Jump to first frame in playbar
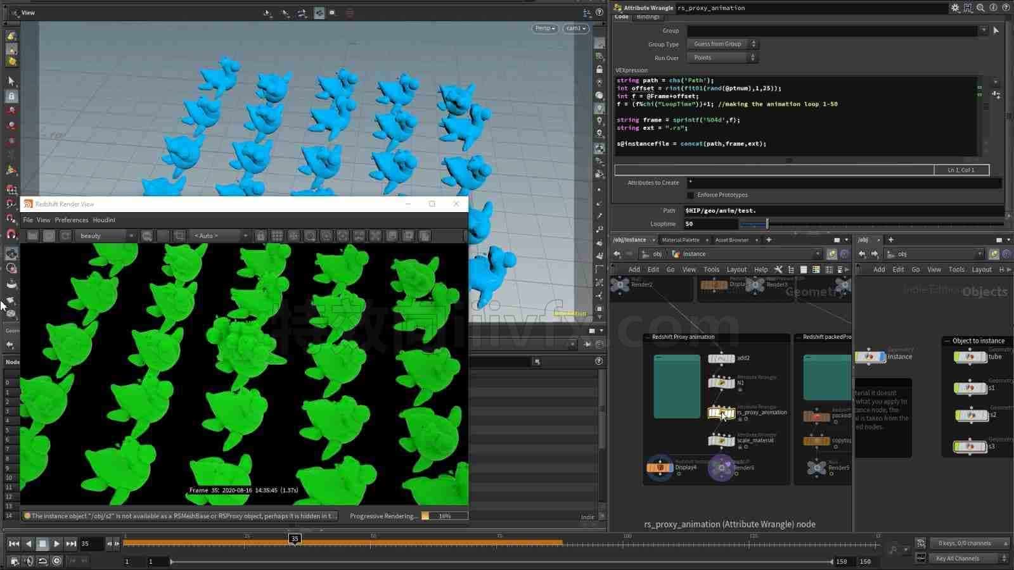The image size is (1014, 570). pos(13,543)
